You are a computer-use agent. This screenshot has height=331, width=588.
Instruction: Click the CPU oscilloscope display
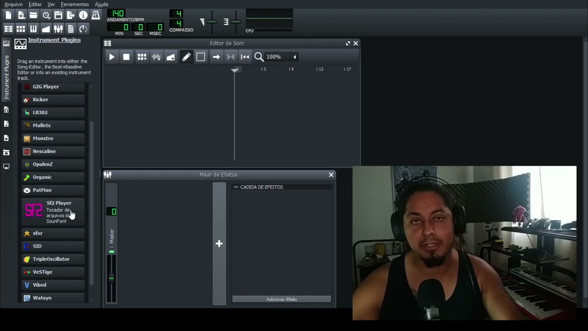coord(269,18)
